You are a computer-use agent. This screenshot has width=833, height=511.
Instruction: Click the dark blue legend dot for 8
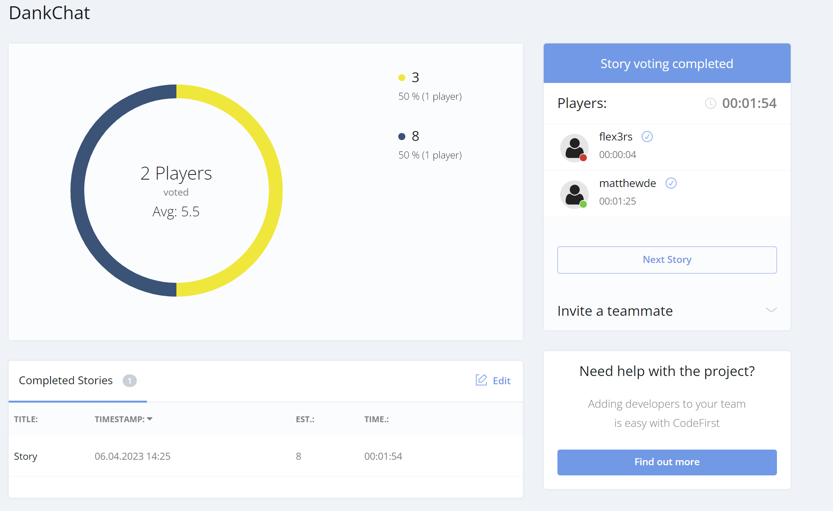click(401, 136)
